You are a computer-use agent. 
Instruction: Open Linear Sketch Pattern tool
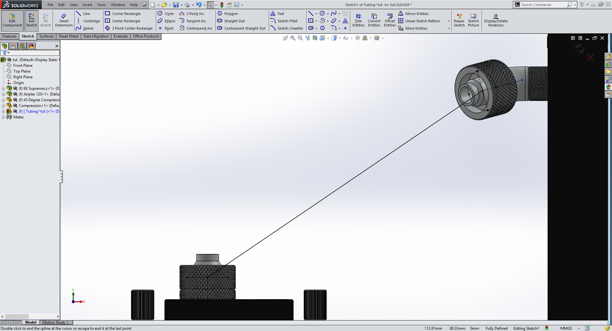click(419, 21)
